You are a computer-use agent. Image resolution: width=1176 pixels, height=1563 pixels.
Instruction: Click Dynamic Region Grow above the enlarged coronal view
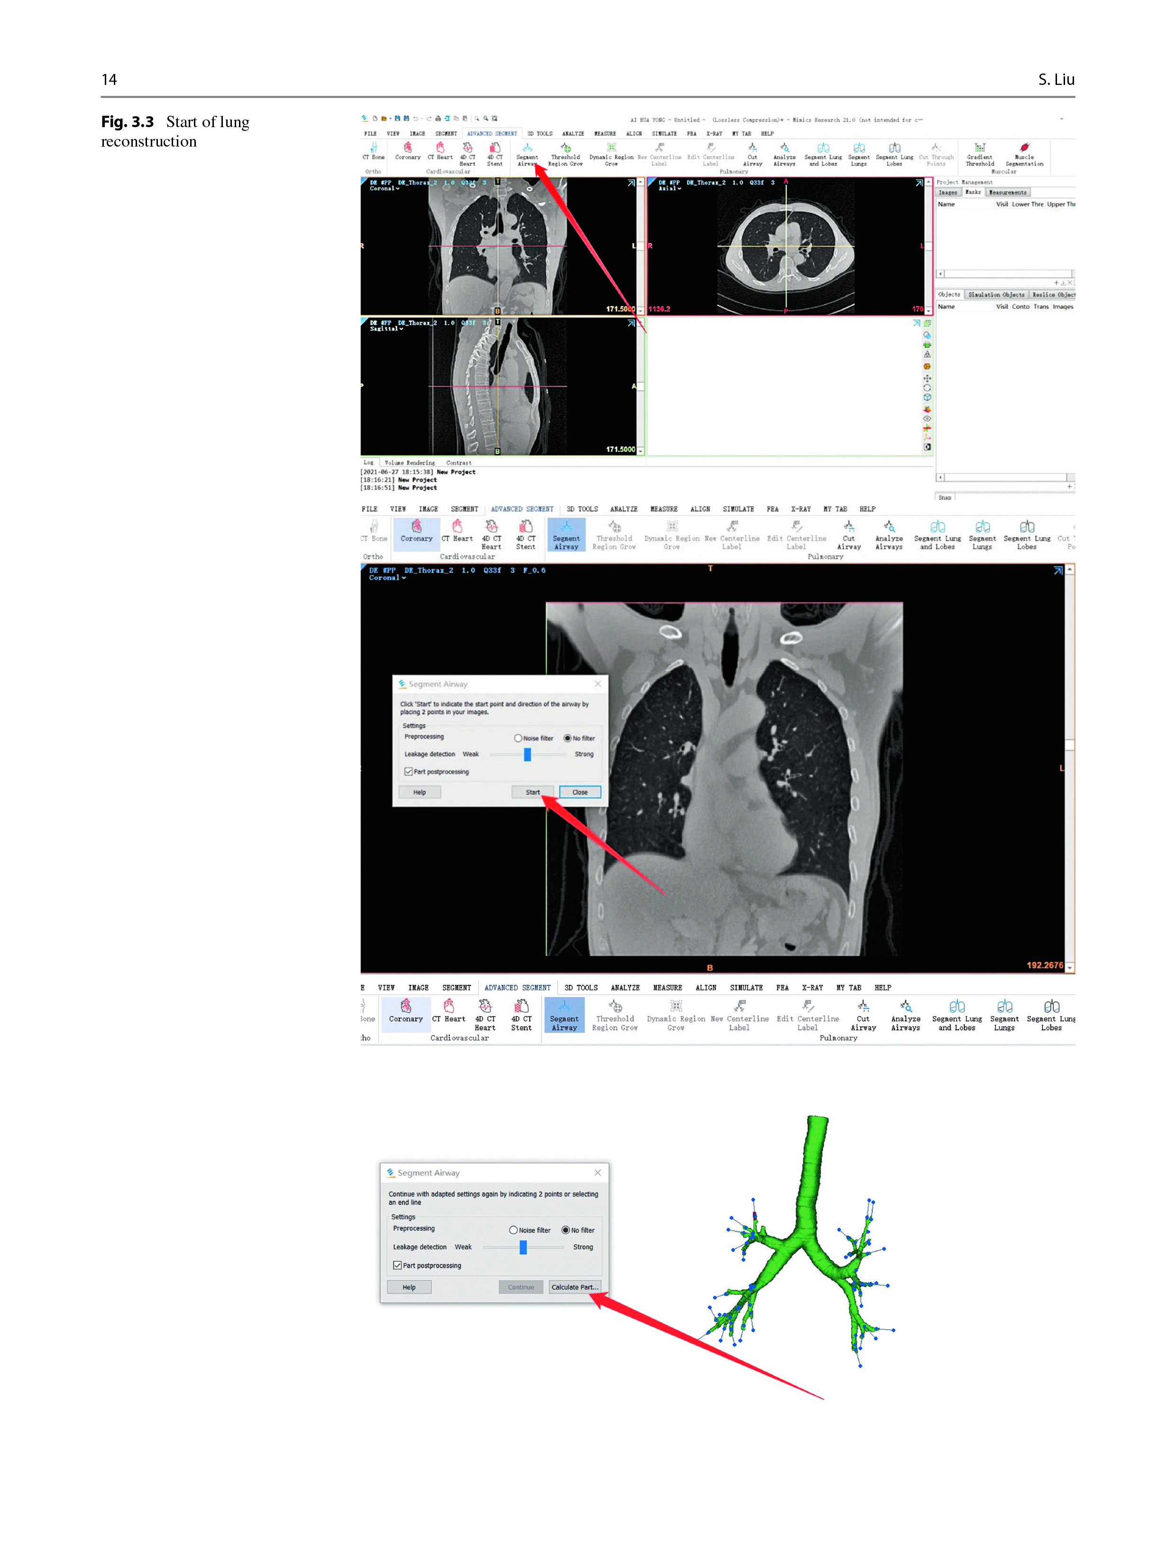pos(672,535)
